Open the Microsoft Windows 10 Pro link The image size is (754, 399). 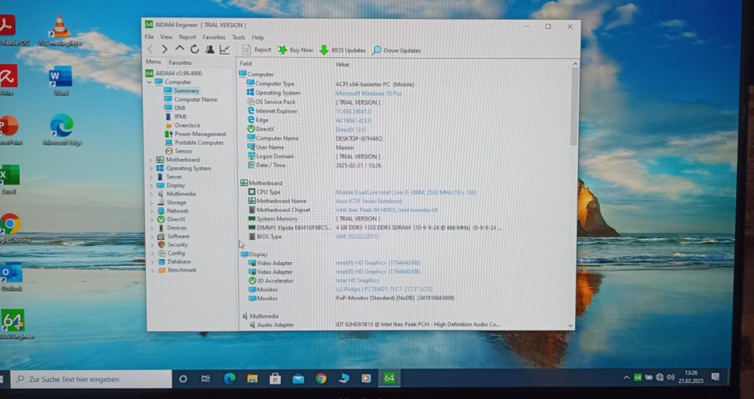click(x=368, y=93)
